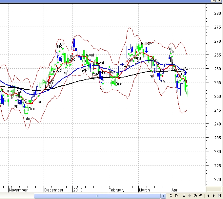Screen dimensions: 223x199
Task: Go back with the left triangle icon
Action: tap(208, 196)
